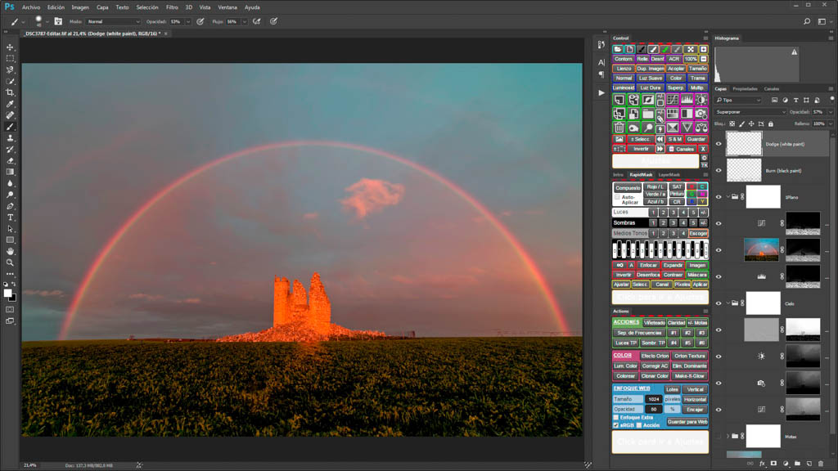Choose the Zoom tool

tap(11, 262)
